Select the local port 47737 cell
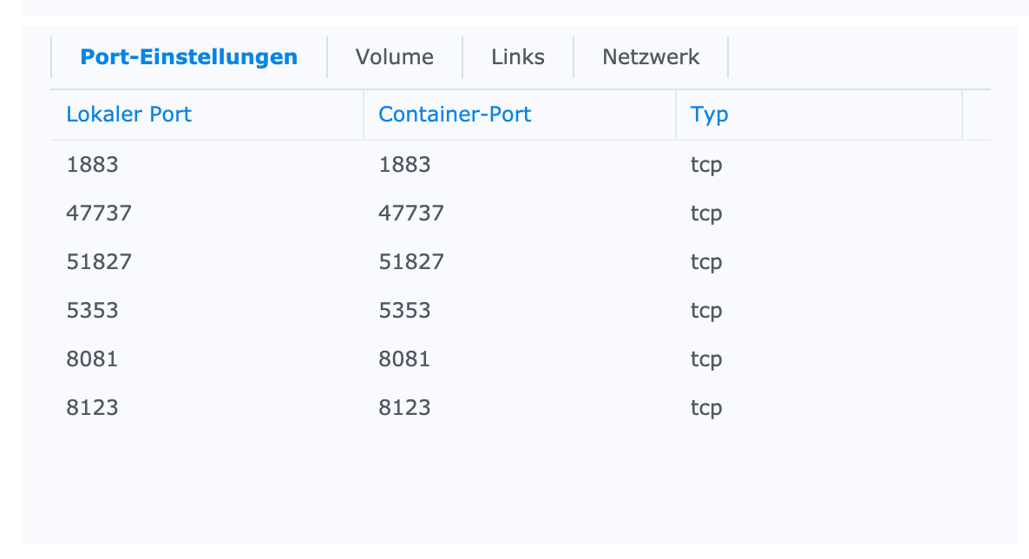 pos(99,214)
